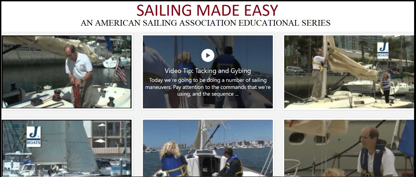Select the gray sail thumbnail with J Boats sign
The width and height of the screenshot is (416, 177).
point(67,148)
